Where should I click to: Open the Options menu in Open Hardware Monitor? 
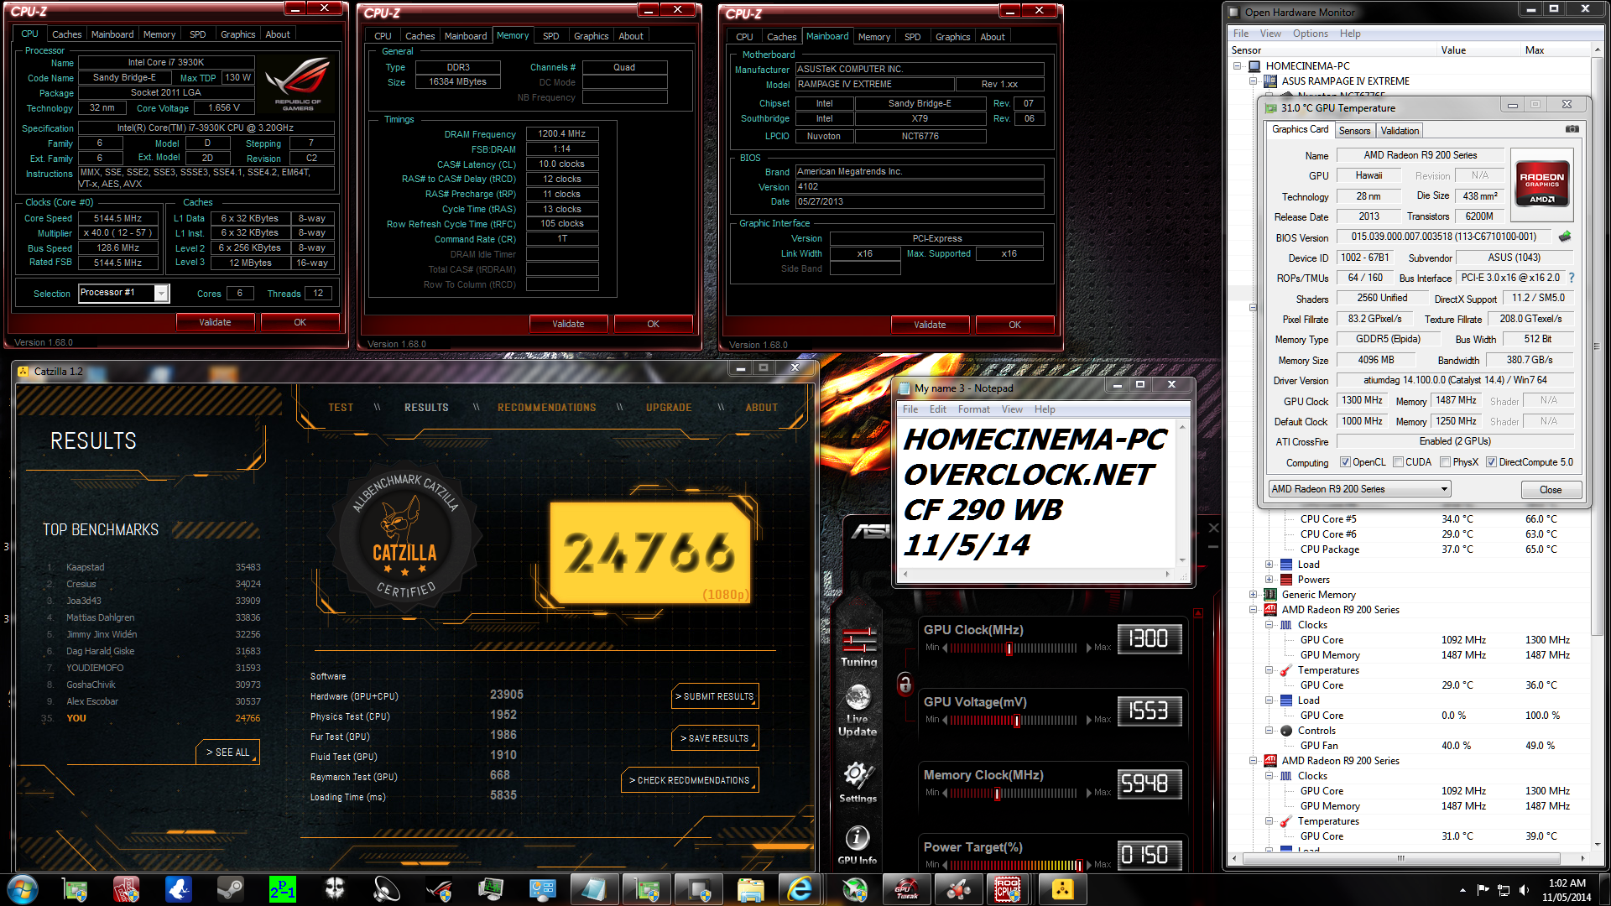pyautogui.click(x=1310, y=34)
